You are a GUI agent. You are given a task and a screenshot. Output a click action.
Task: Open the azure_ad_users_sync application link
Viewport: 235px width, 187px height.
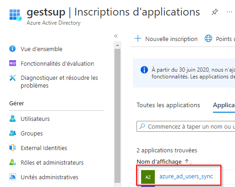(x=186, y=177)
